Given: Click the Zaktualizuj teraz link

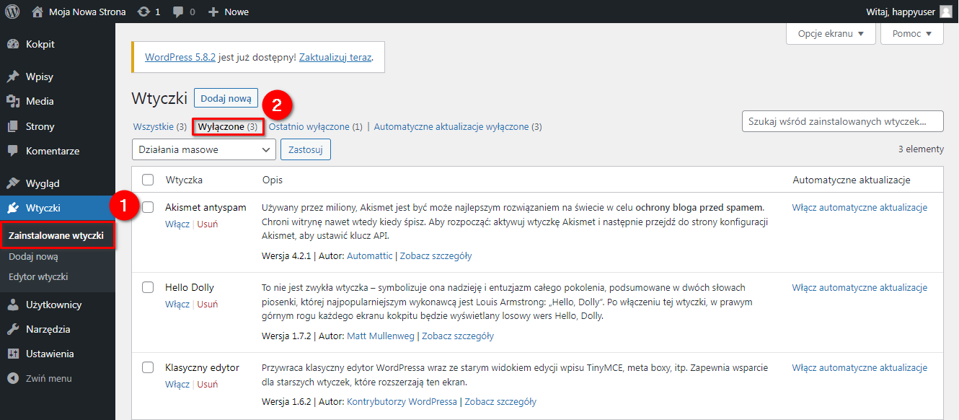Looking at the screenshot, I should coord(335,57).
